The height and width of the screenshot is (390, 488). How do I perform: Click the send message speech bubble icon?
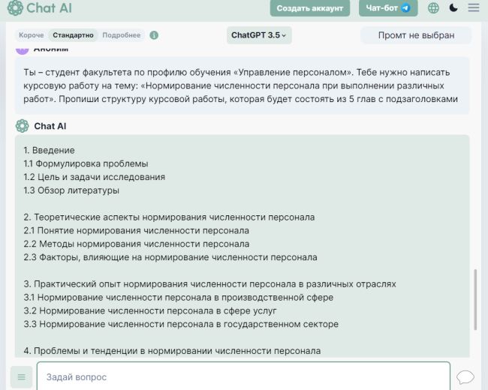coord(465,376)
